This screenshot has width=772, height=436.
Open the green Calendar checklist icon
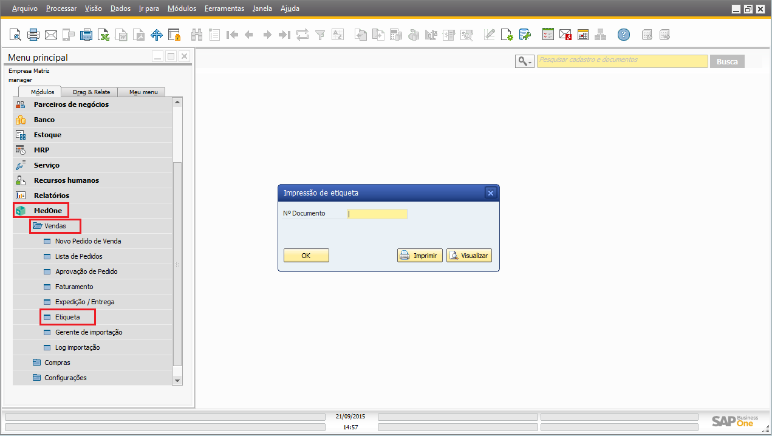548,35
